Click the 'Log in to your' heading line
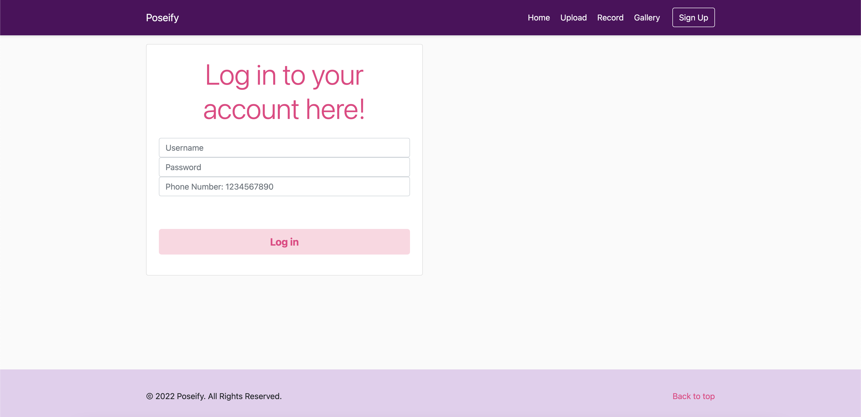 (284, 75)
